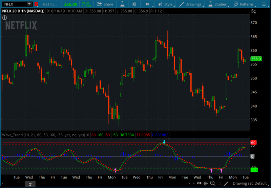
Task: Click the H: 357 high value
Action: pos(109,11)
